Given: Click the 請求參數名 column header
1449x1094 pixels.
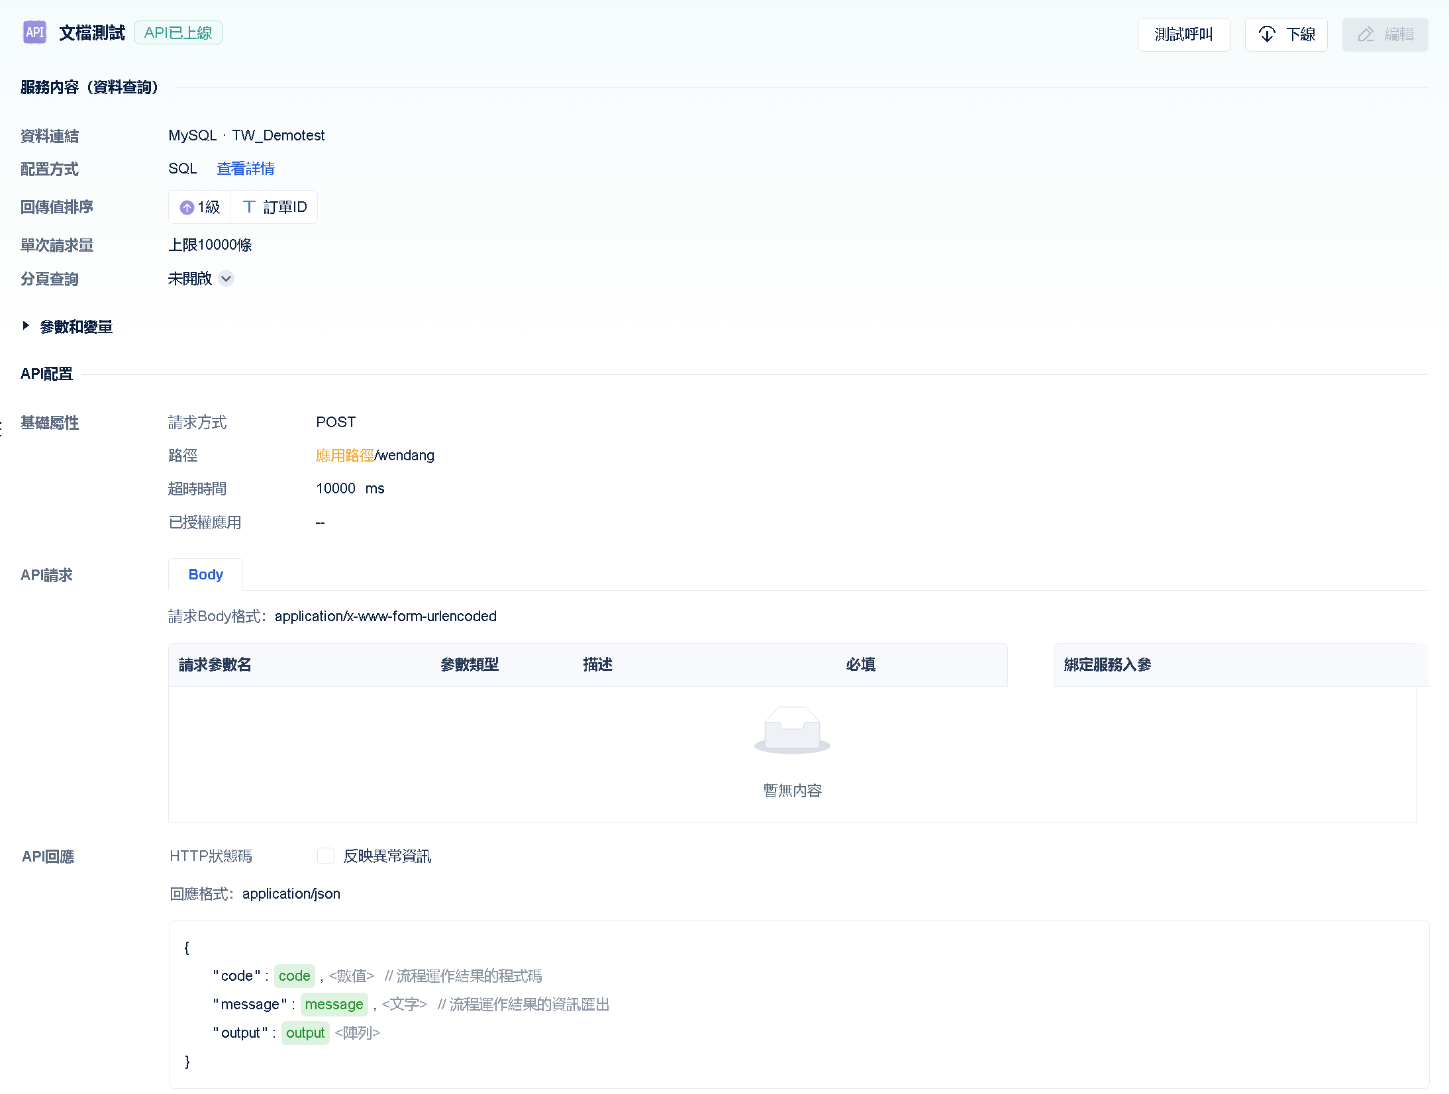Looking at the screenshot, I should [215, 665].
